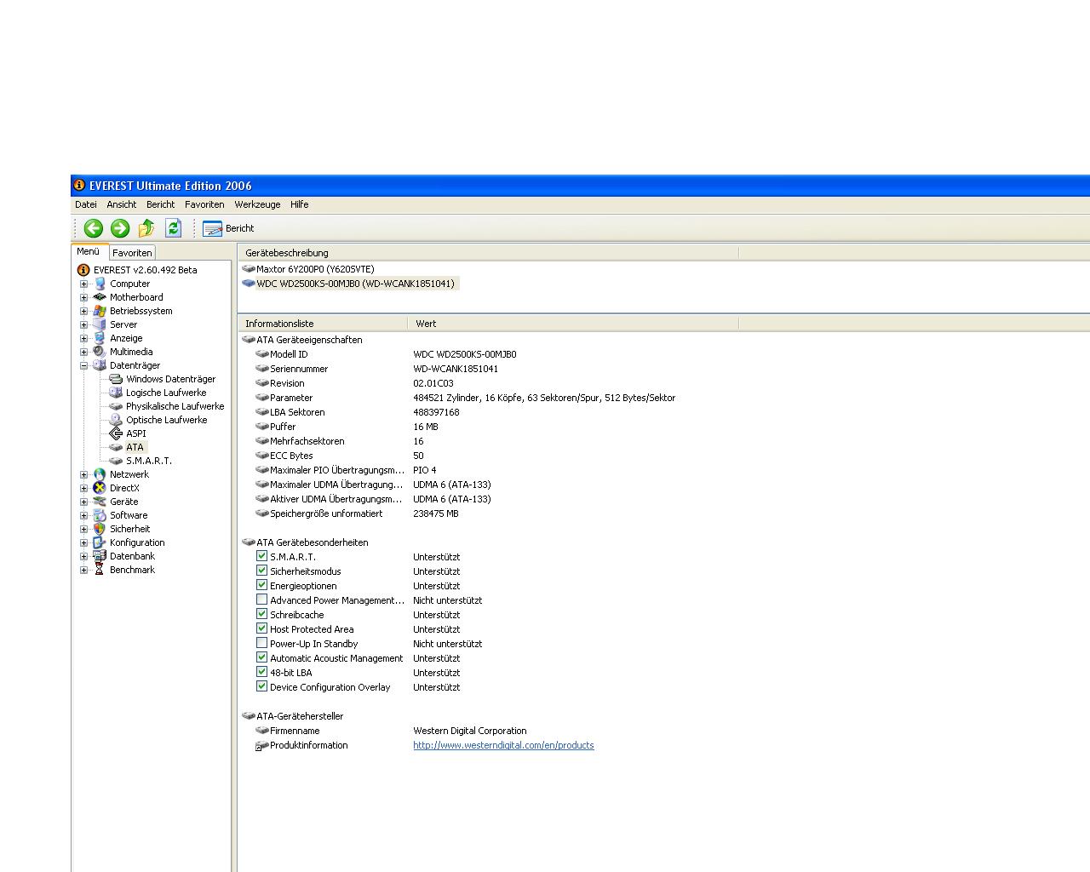1090x872 pixels.
Task: Go up one level via up-arrow icon
Action: click(146, 227)
